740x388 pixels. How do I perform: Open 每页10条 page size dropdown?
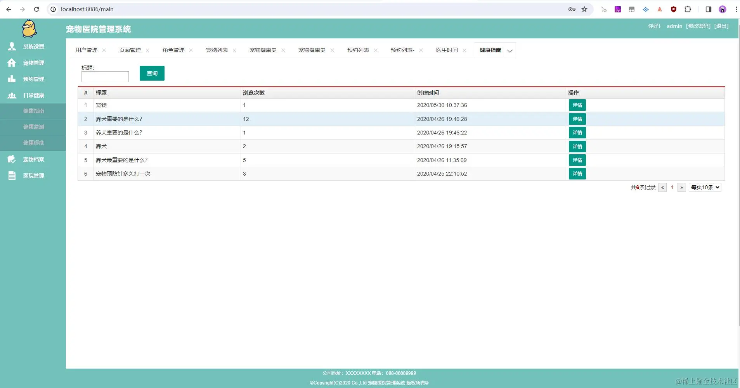tap(705, 187)
